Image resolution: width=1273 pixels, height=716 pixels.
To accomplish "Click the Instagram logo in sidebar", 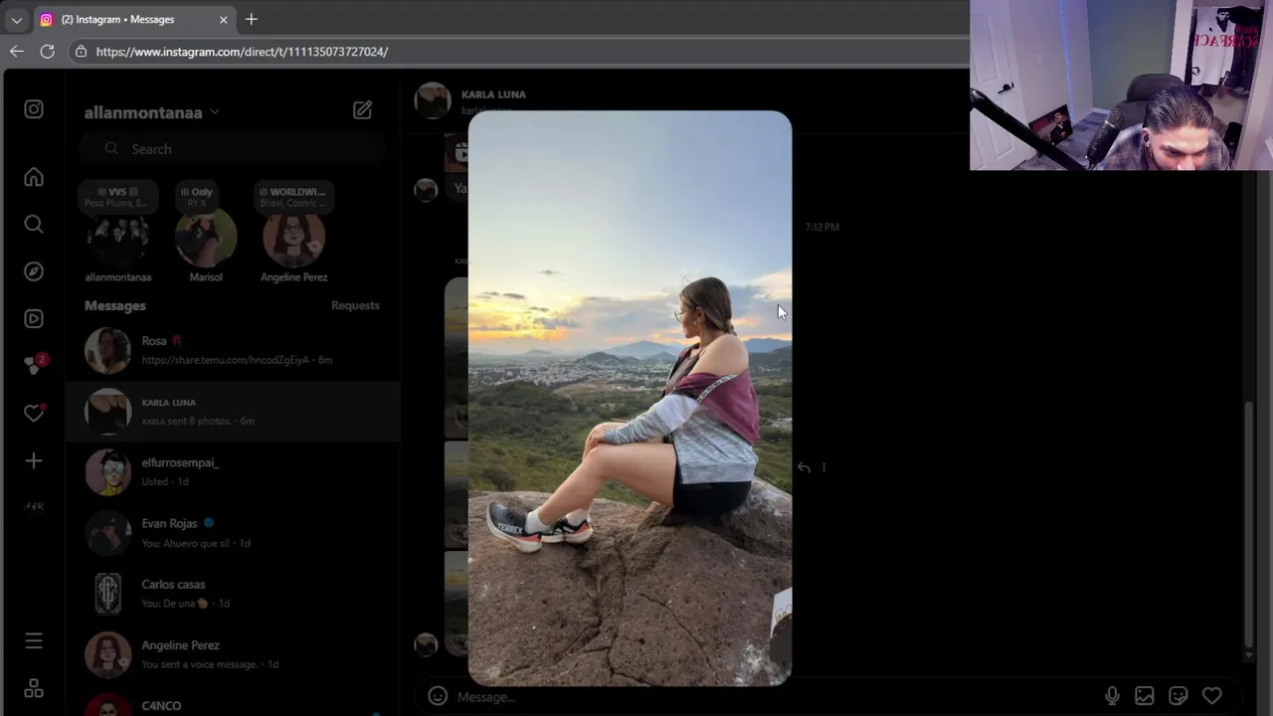I will tap(34, 109).
